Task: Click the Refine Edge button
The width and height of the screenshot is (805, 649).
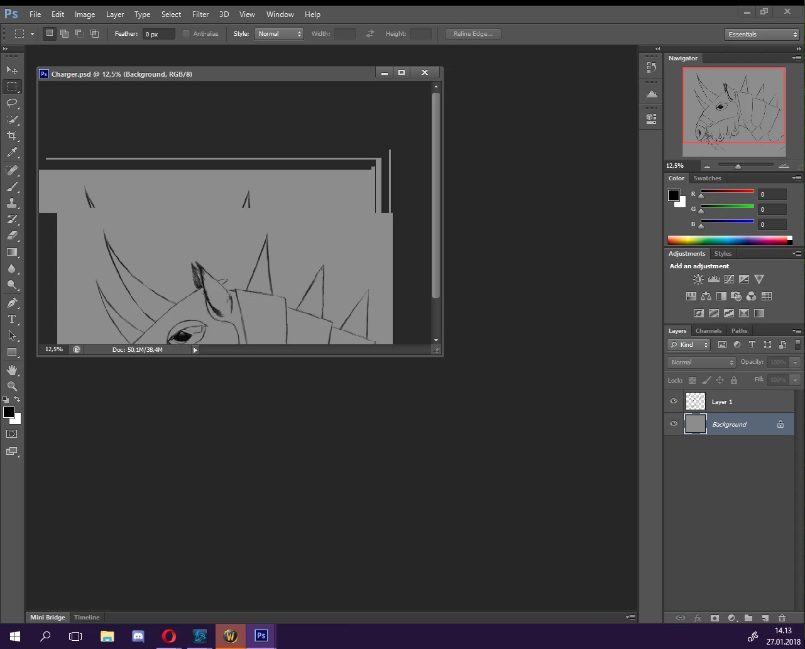Action: point(473,34)
